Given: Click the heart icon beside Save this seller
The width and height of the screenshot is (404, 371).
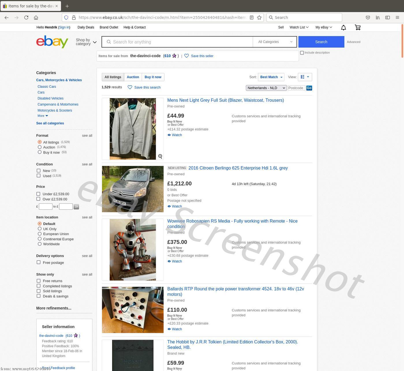Looking at the screenshot, I should coord(186,56).
